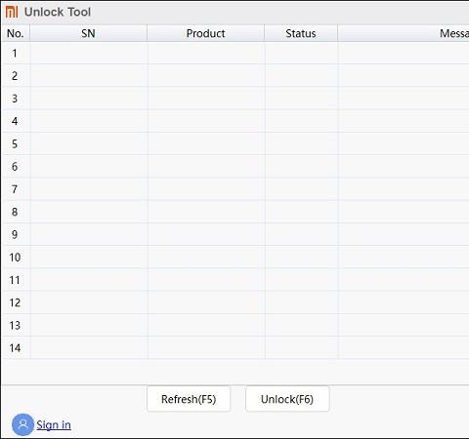
Task: Click the Refresh(F5) button
Action: tap(189, 399)
